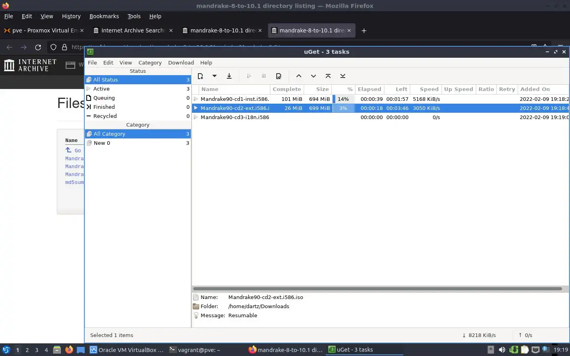Sort by the Speed column header
This screenshot has height=356, width=570.
tap(426, 89)
